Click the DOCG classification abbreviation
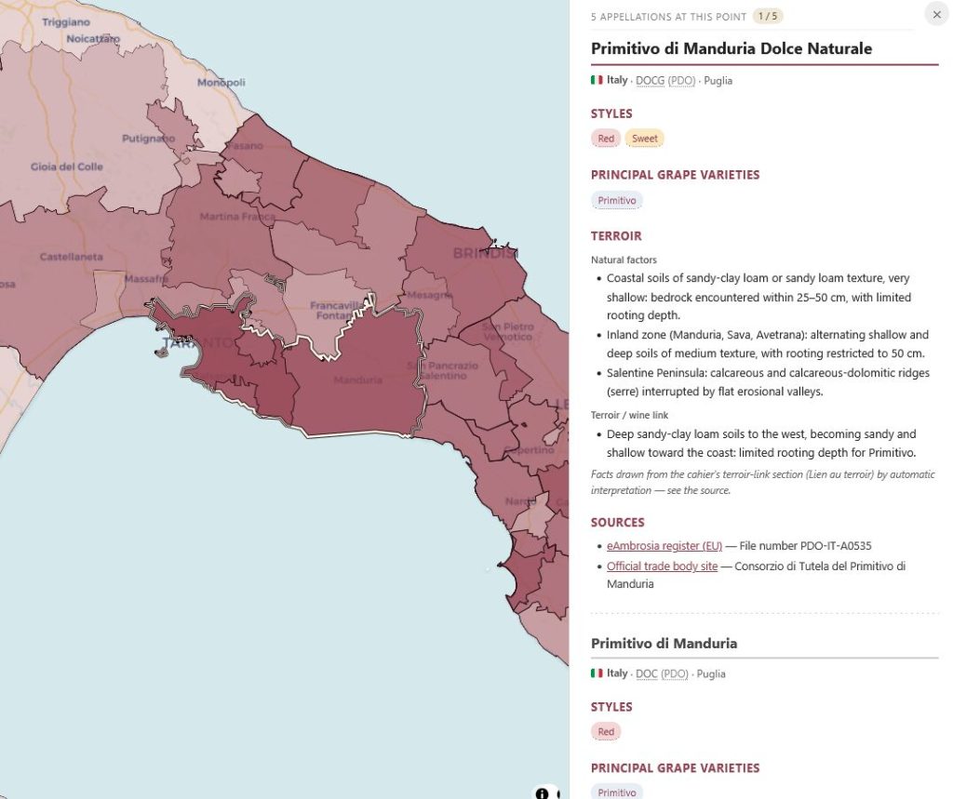The width and height of the screenshot is (953, 799). coord(650,81)
